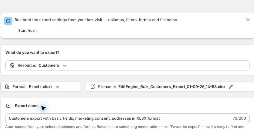Click the edit icon next to Export name
254x129 pixels.
click(x=8, y=106)
